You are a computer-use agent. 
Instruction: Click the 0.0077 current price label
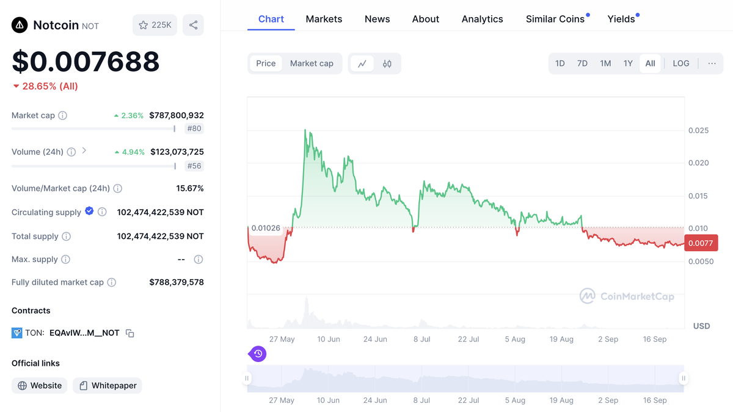click(x=701, y=243)
